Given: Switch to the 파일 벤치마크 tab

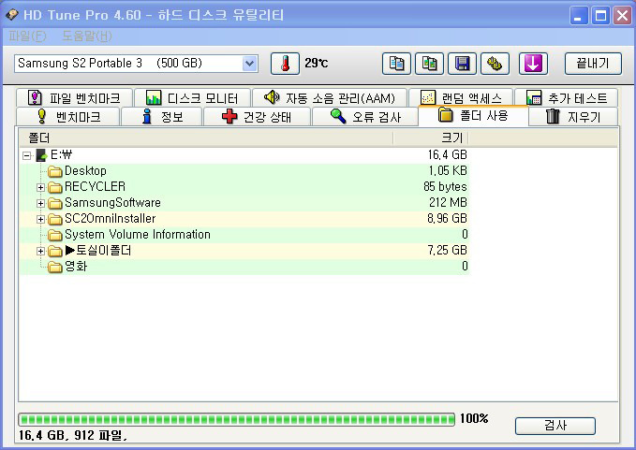Looking at the screenshot, I should 74,97.
